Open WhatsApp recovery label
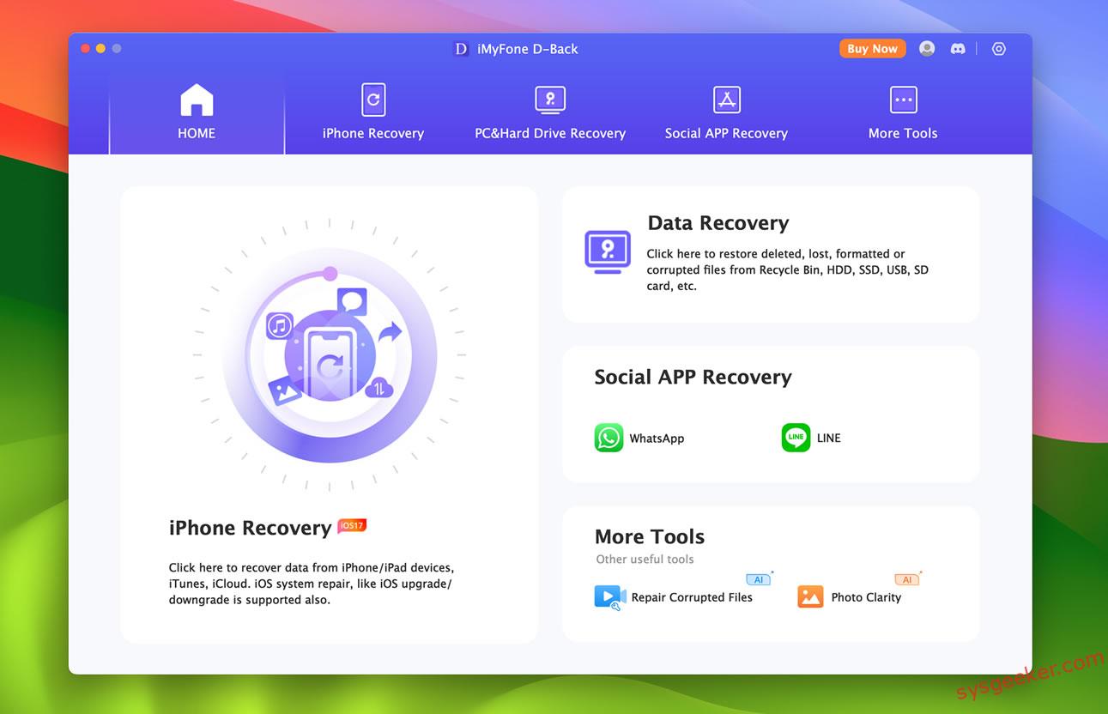The width and height of the screenshot is (1108, 714). click(x=657, y=439)
